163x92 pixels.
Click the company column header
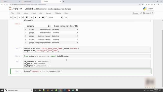pyautogui.click(x=31, y=26)
